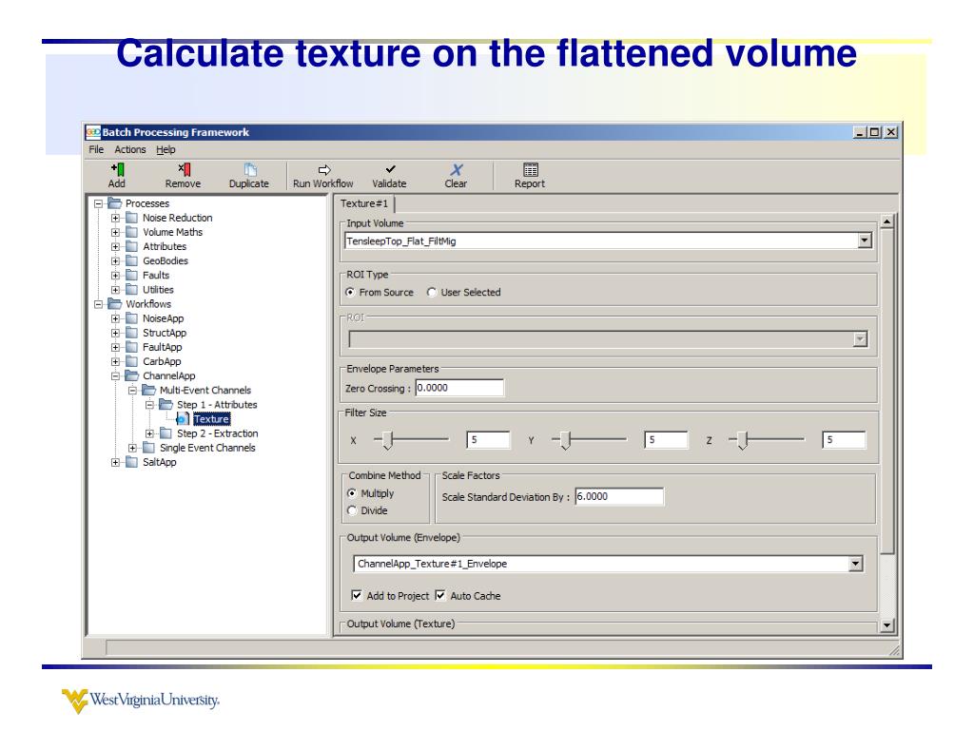Image resolution: width=974 pixels, height=730 pixels.
Task: Select the Workflows tree item
Action: (147, 304)
